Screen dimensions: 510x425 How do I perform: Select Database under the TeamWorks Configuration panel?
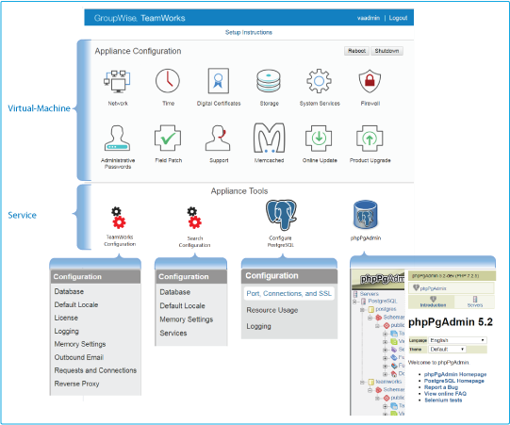(x=69, y=291)
